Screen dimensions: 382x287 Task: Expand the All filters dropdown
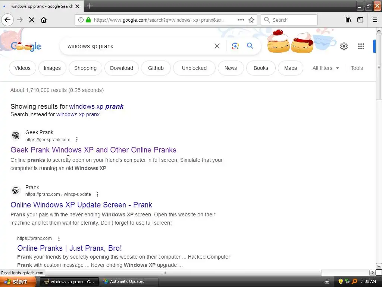pyautogui.click(x=326, y=68)
